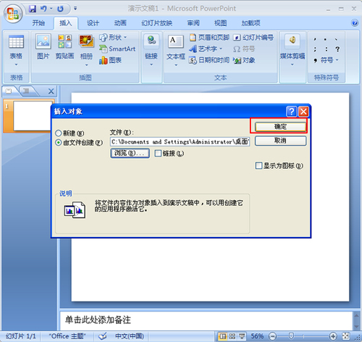The width and height of the screenshot is (362, 342).
Task: Confirm with the 确定 button
Action: 280,127
